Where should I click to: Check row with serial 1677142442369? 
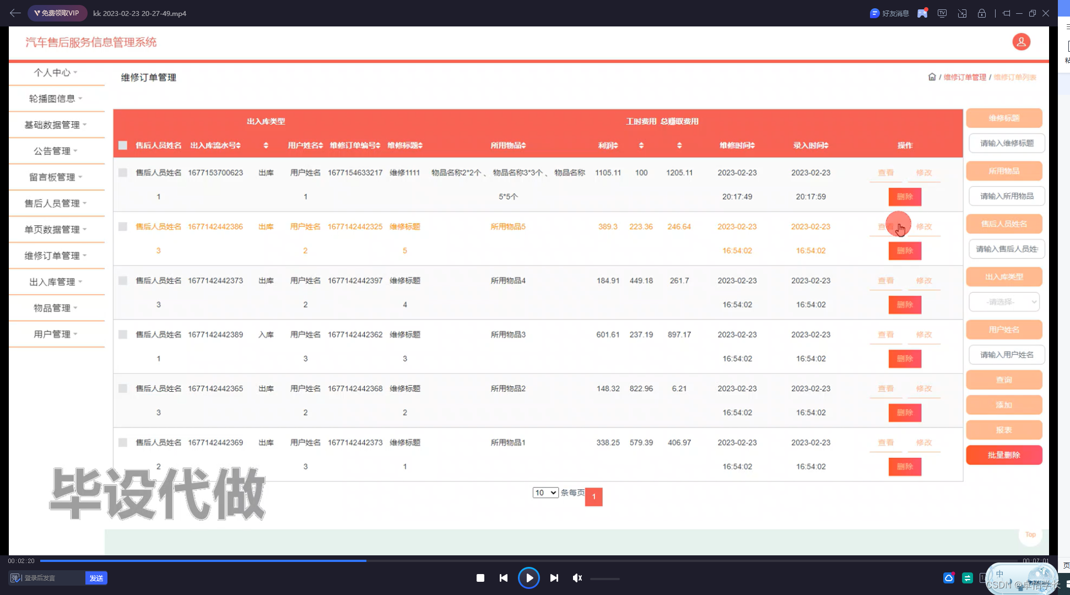pos(123,442)
